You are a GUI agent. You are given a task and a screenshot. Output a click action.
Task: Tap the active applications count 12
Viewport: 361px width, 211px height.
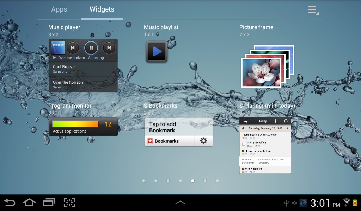point(108,124)
